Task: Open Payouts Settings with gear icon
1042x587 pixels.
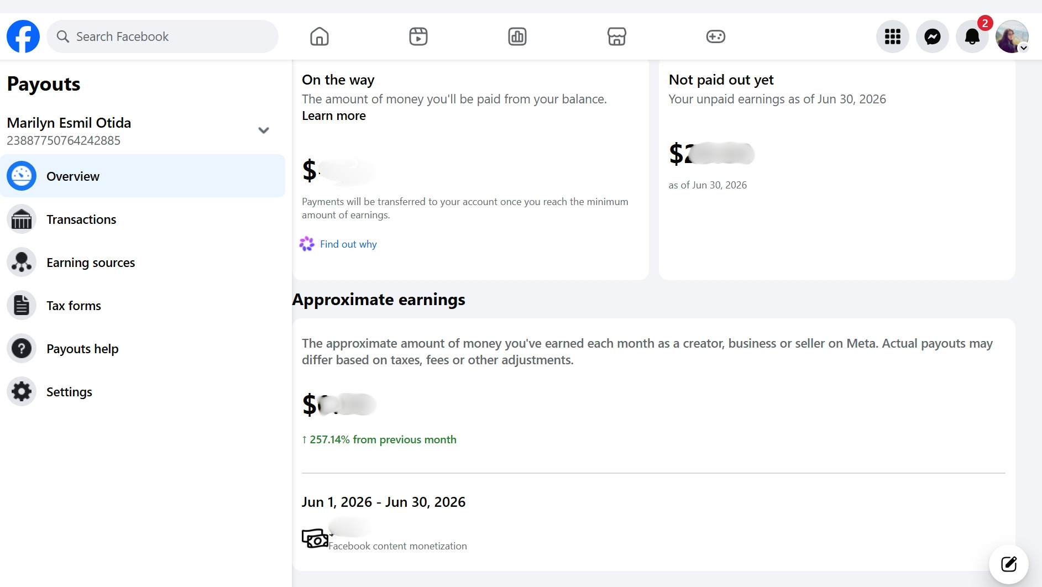Action: (x=143, y=392)
